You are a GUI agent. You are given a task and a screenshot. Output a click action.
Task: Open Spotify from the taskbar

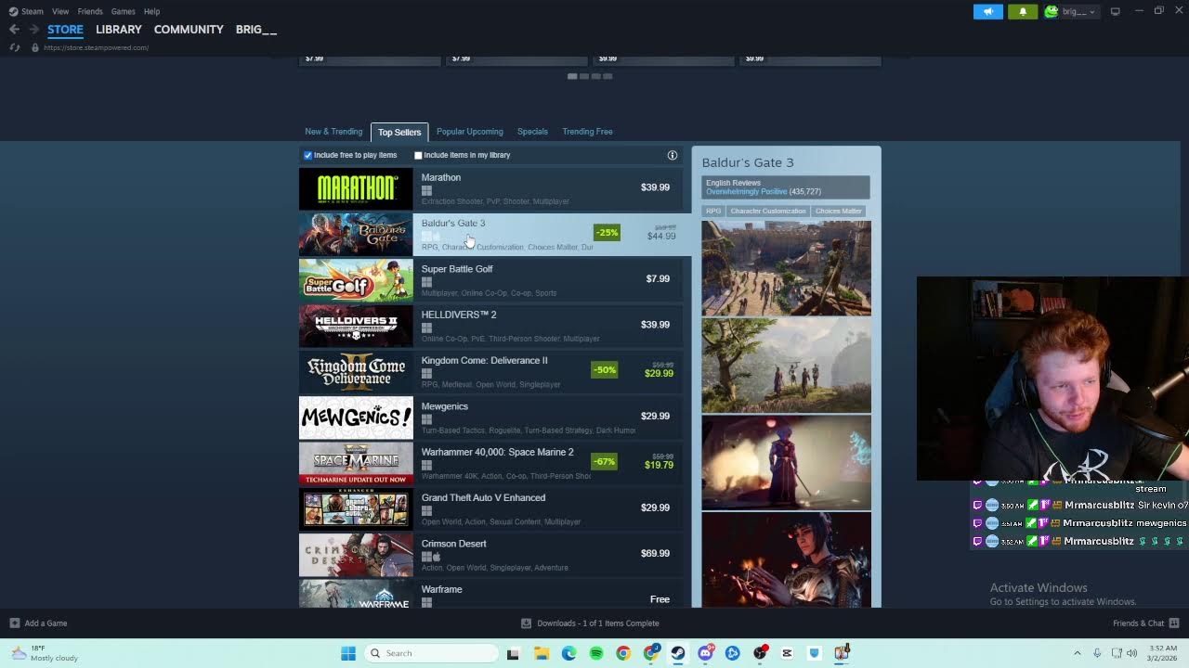596,653
